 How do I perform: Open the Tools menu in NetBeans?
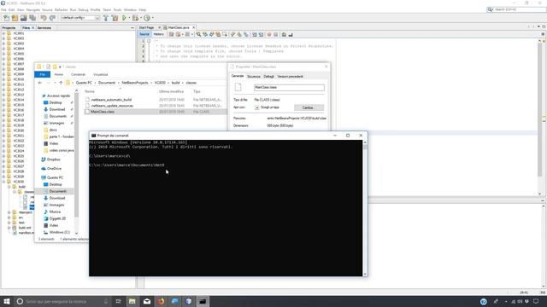[x=117, y=9]
